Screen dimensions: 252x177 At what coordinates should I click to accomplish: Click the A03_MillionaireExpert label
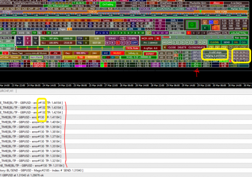58,6
